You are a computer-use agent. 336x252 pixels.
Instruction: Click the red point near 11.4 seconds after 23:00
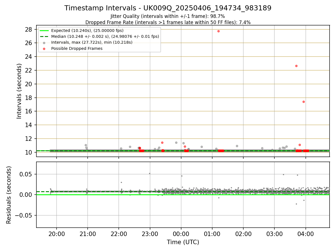(x=162, y=143)
